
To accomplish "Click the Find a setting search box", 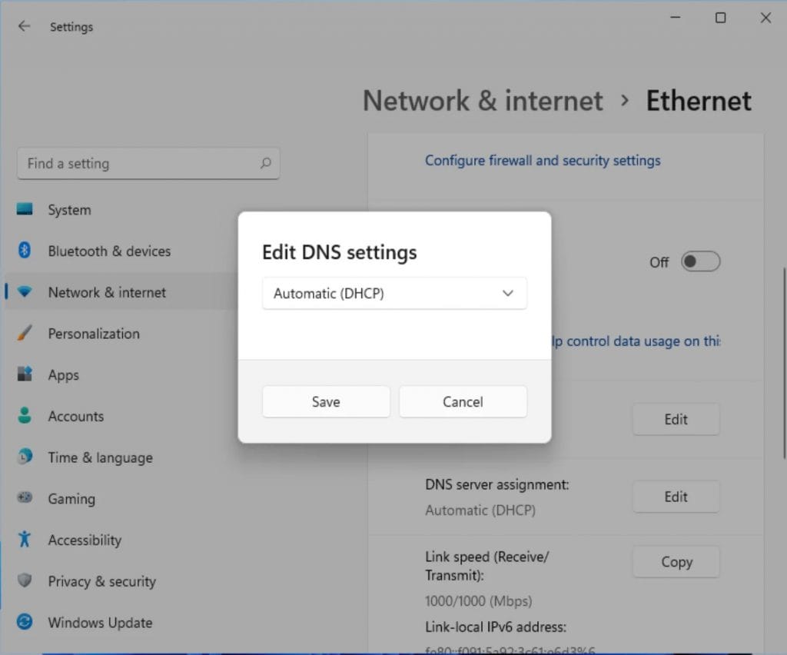I will pyautogui.click(x=138, y=164).
